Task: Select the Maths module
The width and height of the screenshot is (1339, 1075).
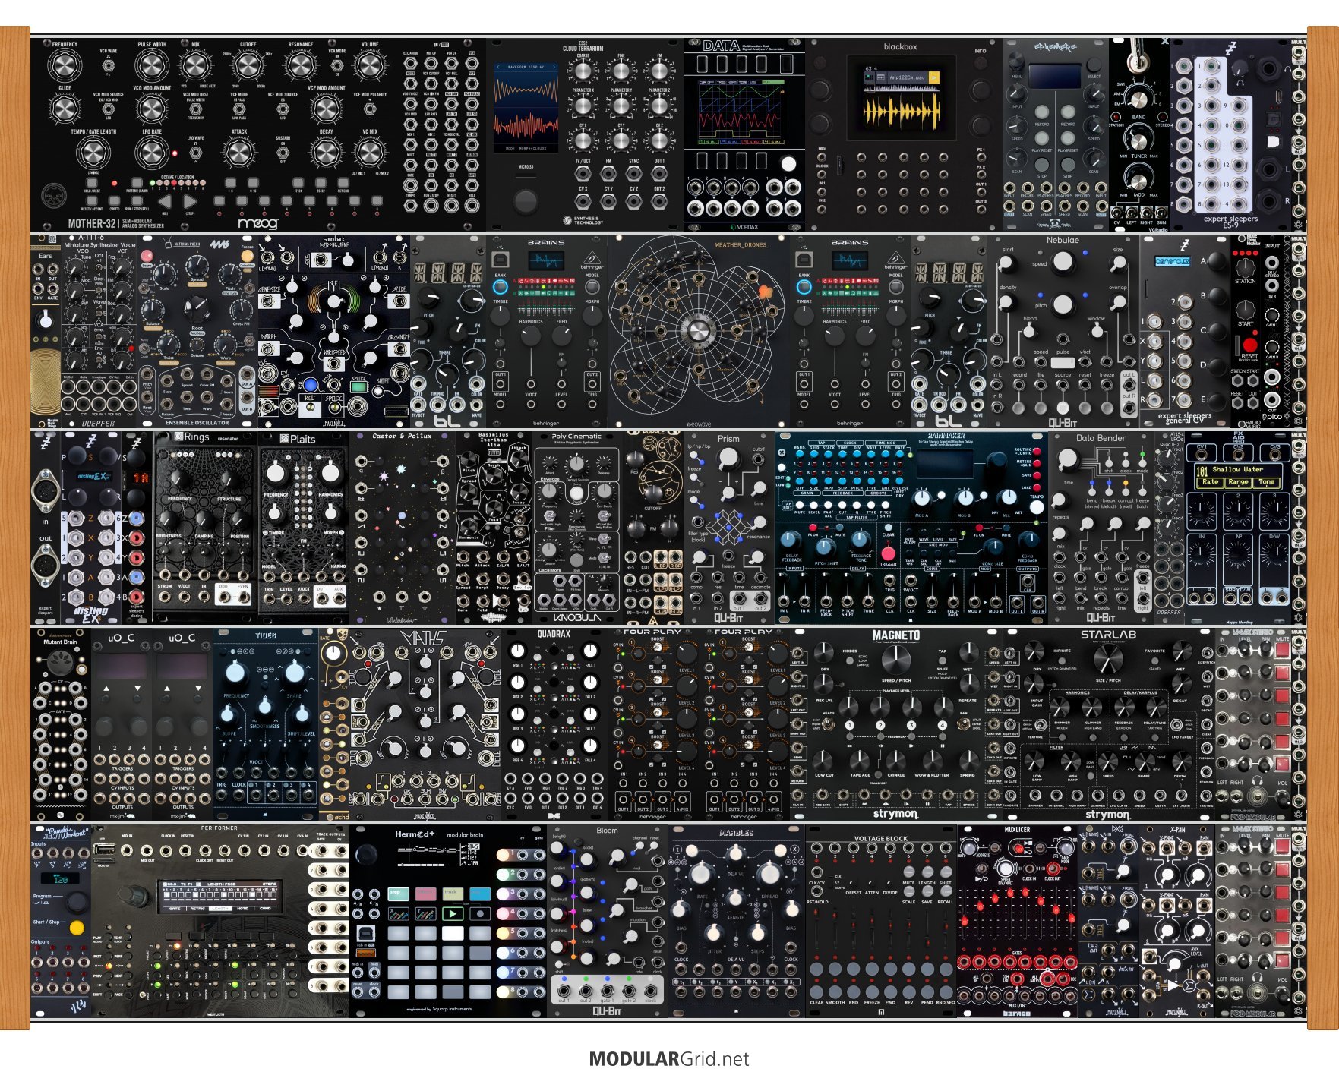Action: tap(425, 724)
